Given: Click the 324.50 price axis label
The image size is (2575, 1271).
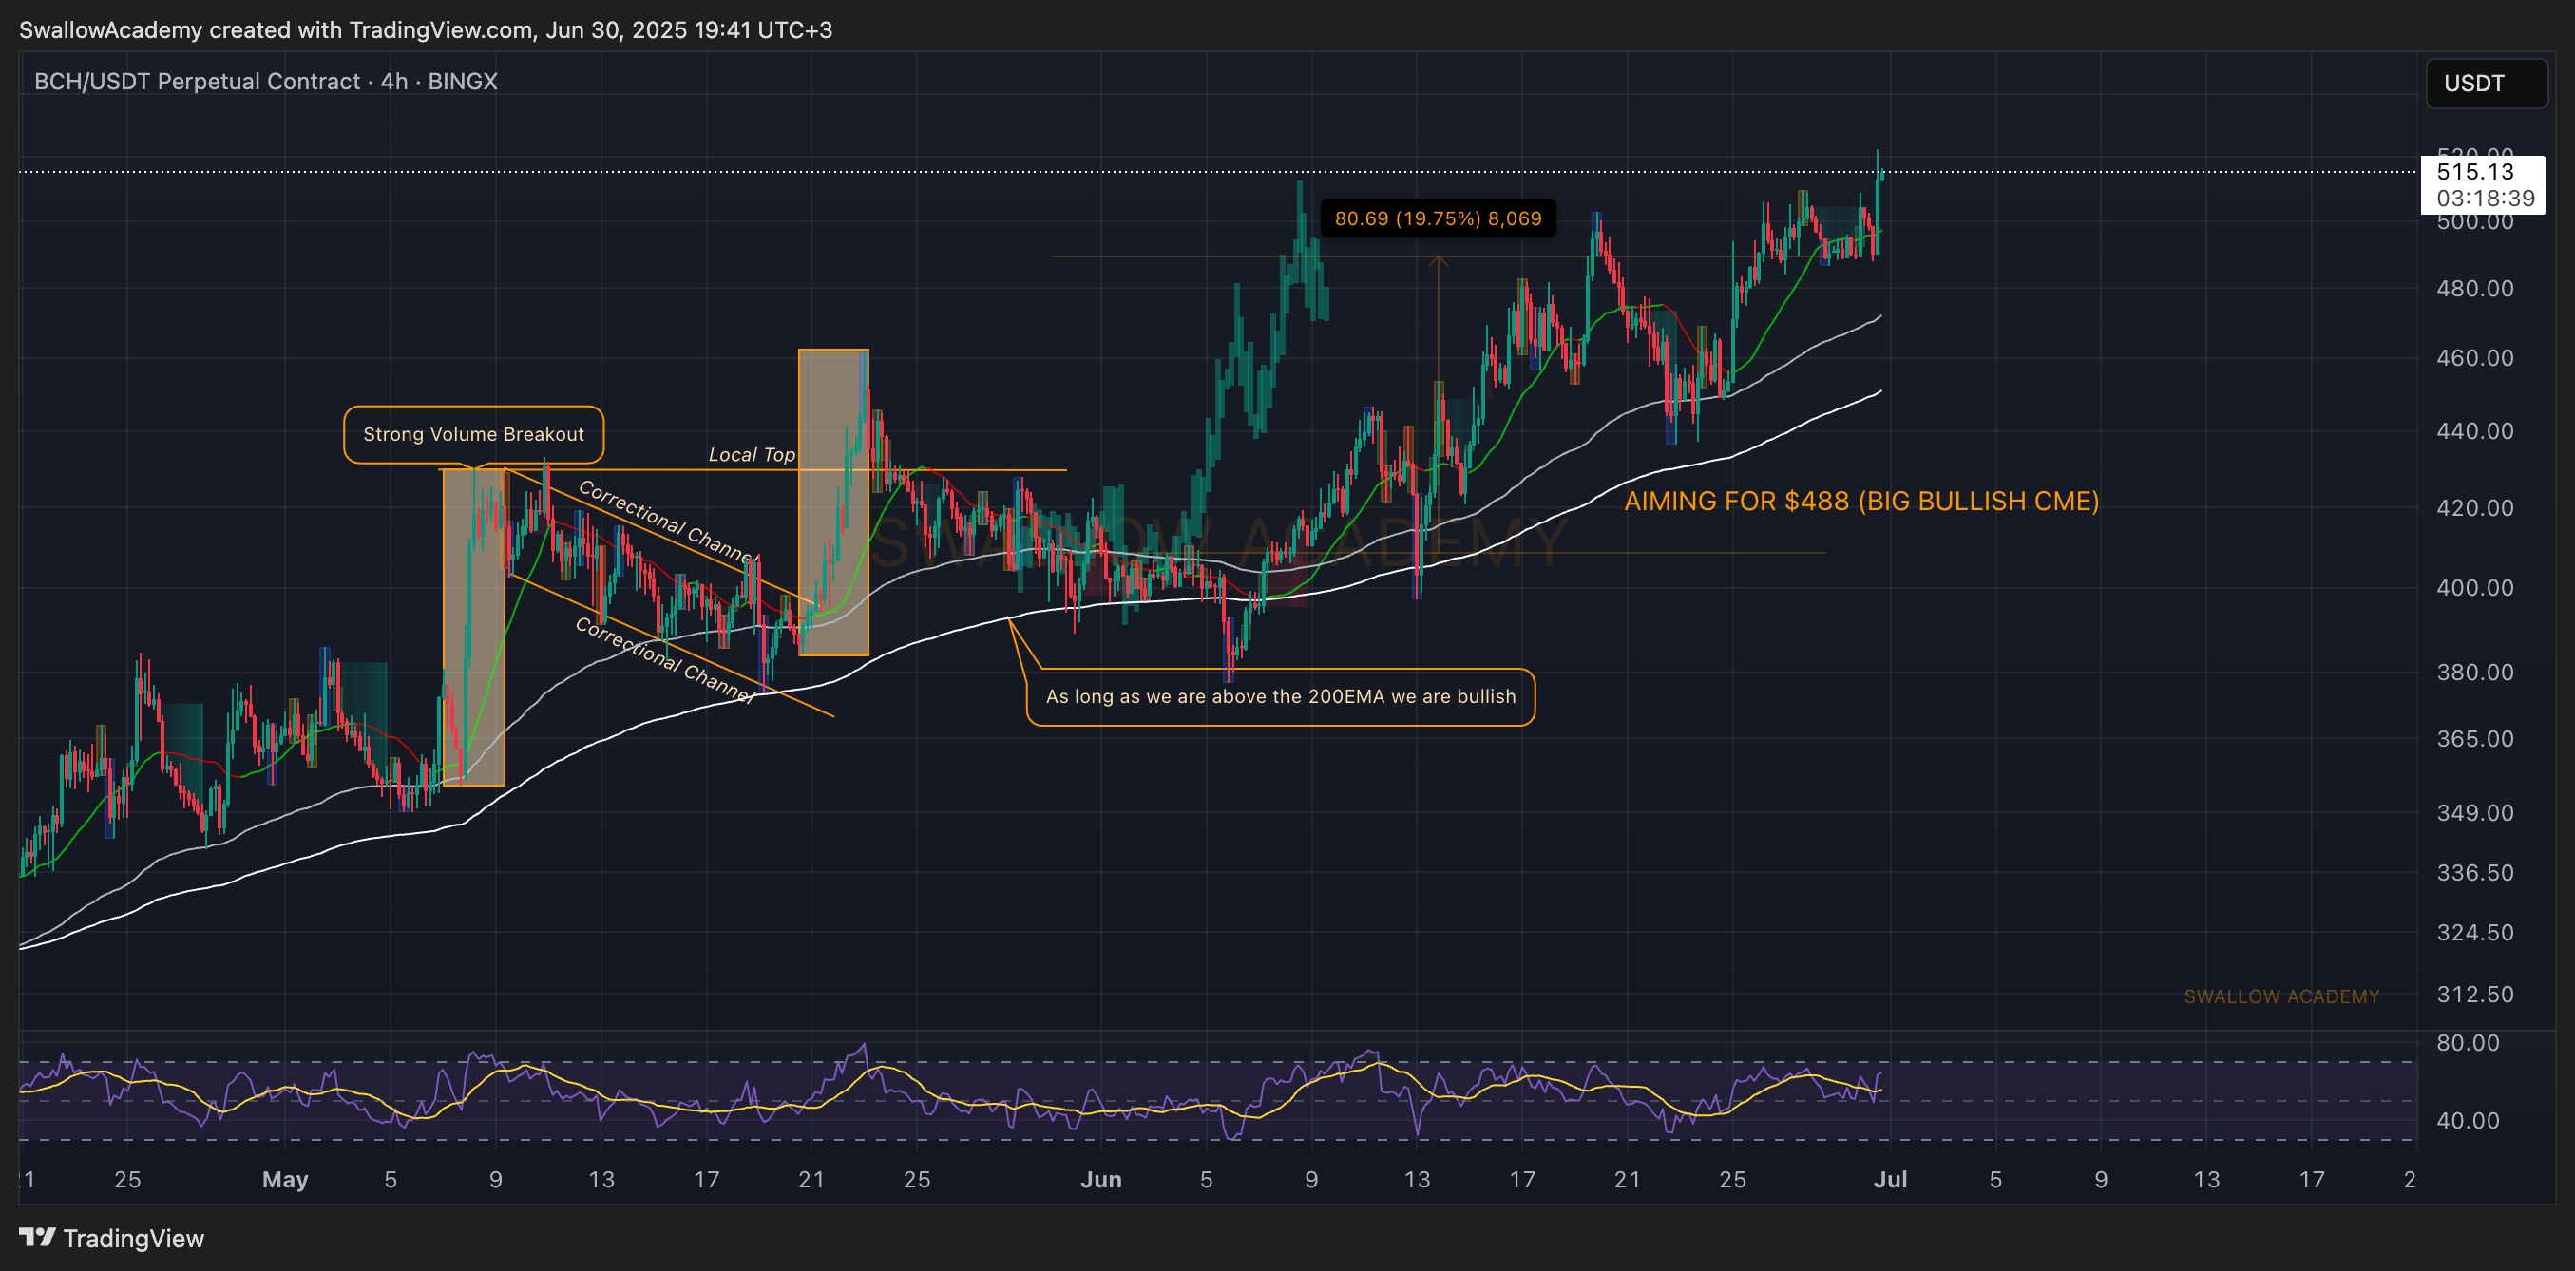Looking at the screenshot, I should coord(2474,933).
